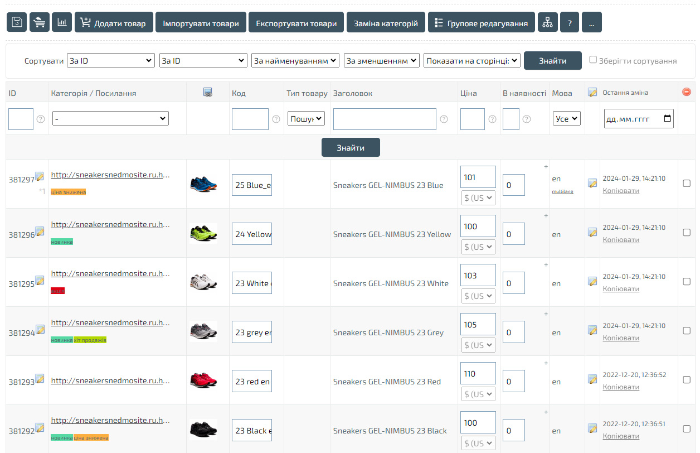This screenshot has width=700, height=453.
Task: Click the Імпортувати товари toolbar button
Action: (x=201, y=23)
